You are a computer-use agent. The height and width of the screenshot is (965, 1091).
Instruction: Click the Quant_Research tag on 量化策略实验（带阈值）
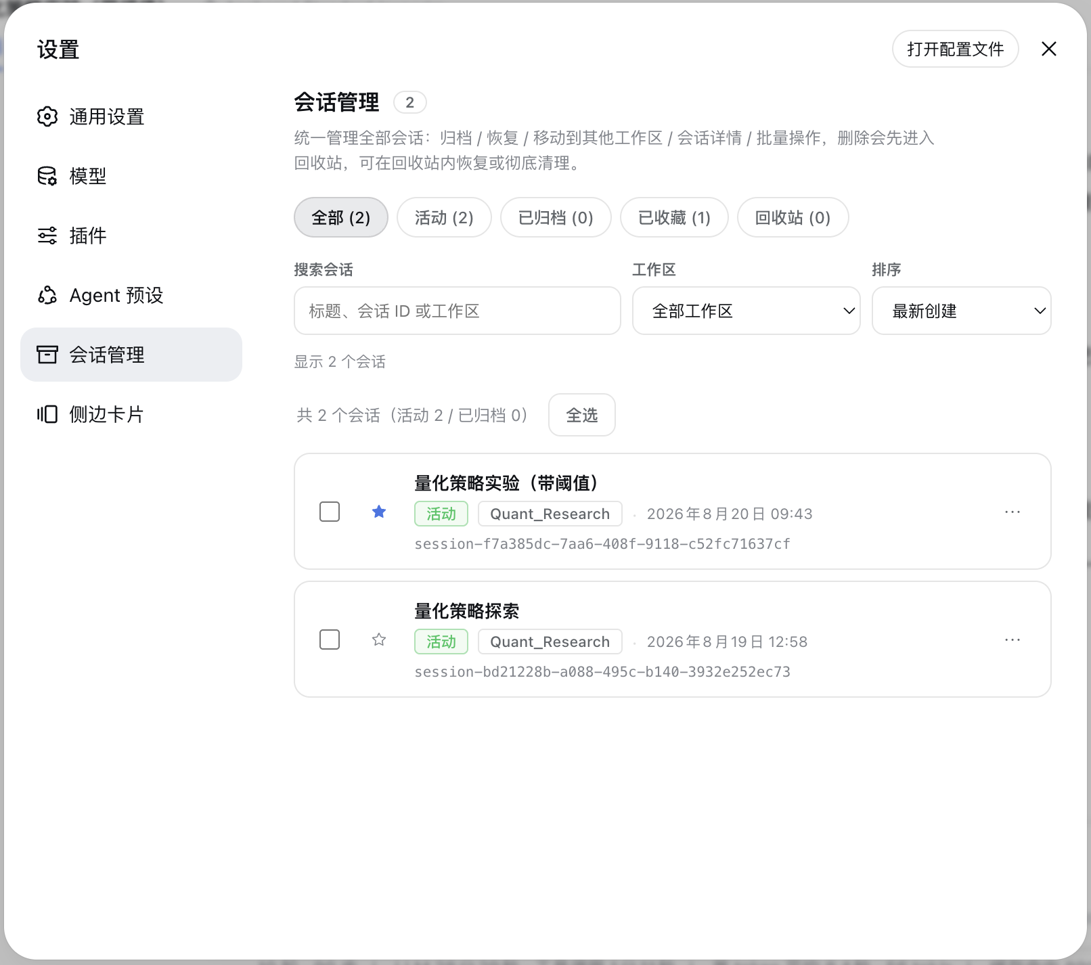(550, 514)
